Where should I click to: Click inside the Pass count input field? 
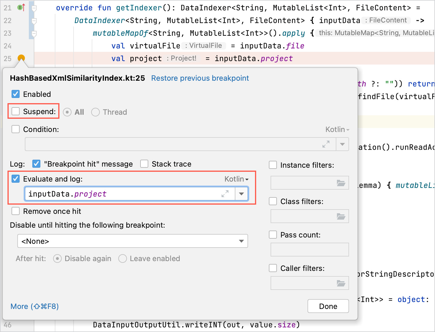coord(310,249)
